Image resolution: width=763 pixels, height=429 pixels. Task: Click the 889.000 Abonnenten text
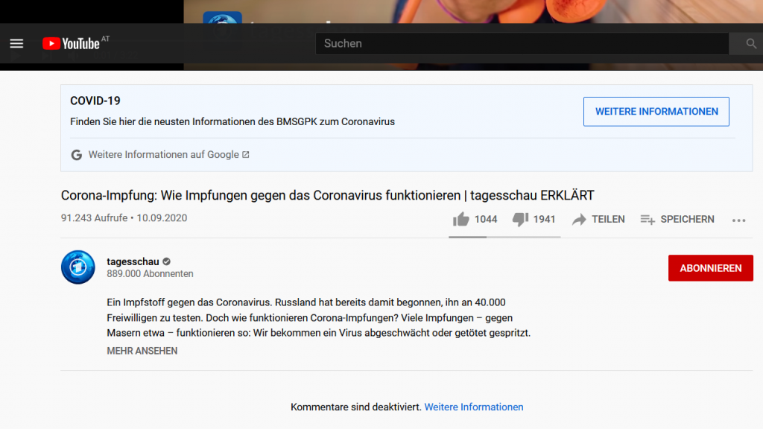(150, 274)
